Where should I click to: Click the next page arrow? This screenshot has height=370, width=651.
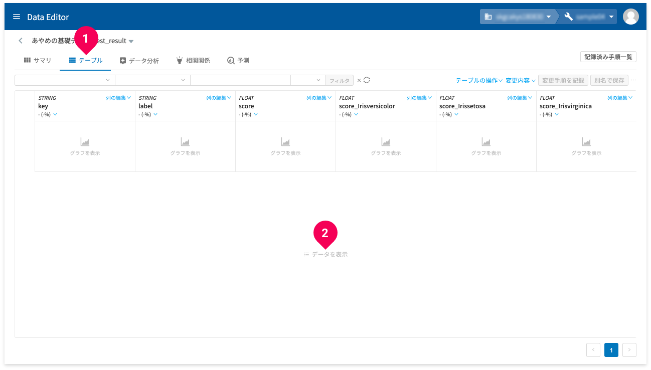(x=629, y=350)
